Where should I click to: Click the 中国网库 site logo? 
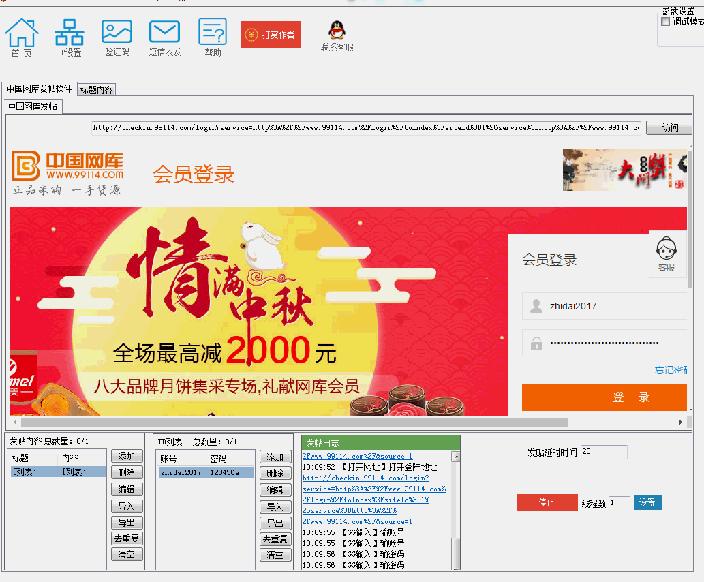coord(67,173)
